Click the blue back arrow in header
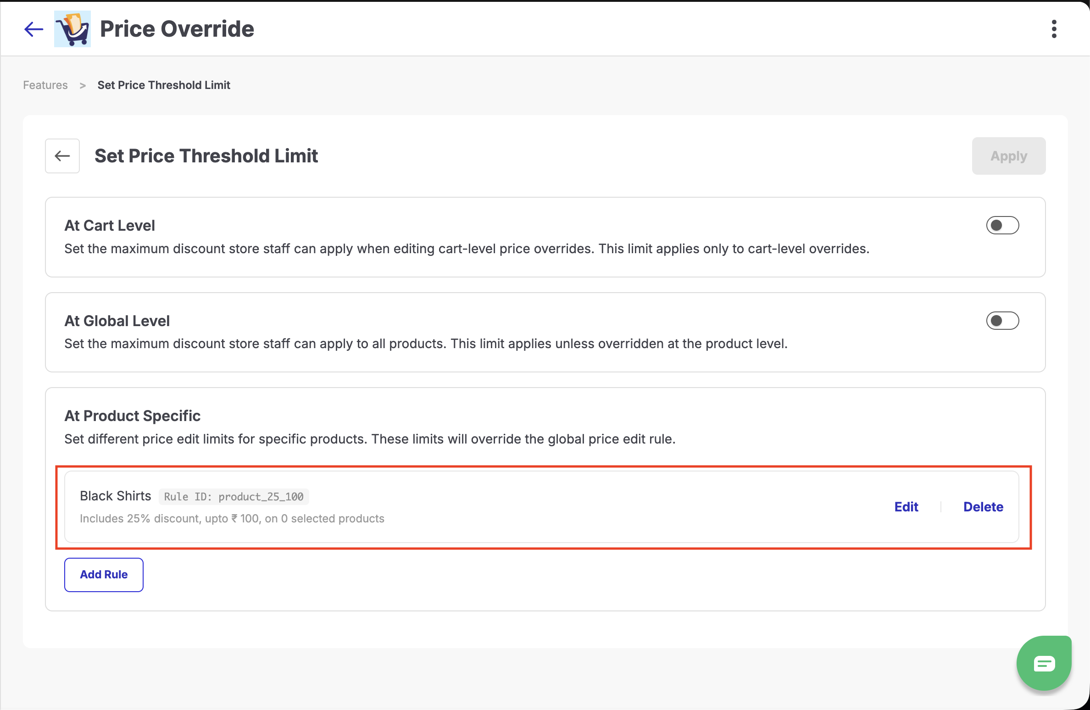1090x710 pixels. coord(33,29)
